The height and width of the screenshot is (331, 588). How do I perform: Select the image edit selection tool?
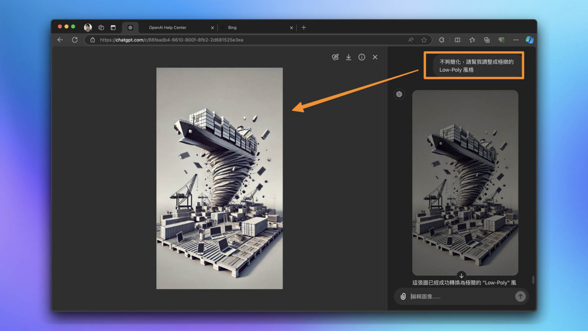[335, 57]
